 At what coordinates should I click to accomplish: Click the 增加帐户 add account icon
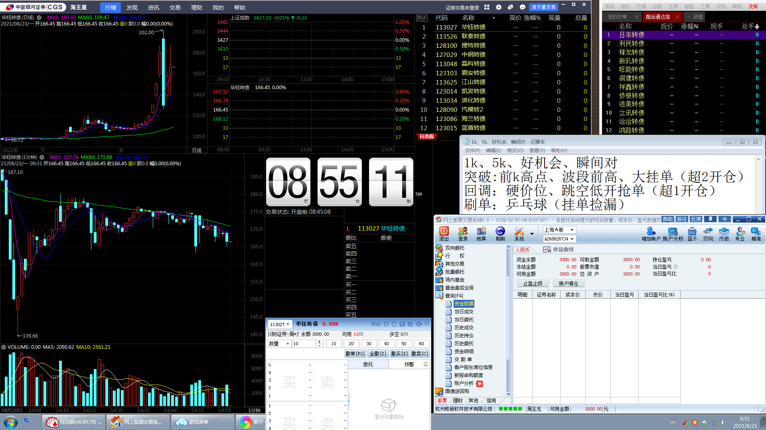(651, 234)
